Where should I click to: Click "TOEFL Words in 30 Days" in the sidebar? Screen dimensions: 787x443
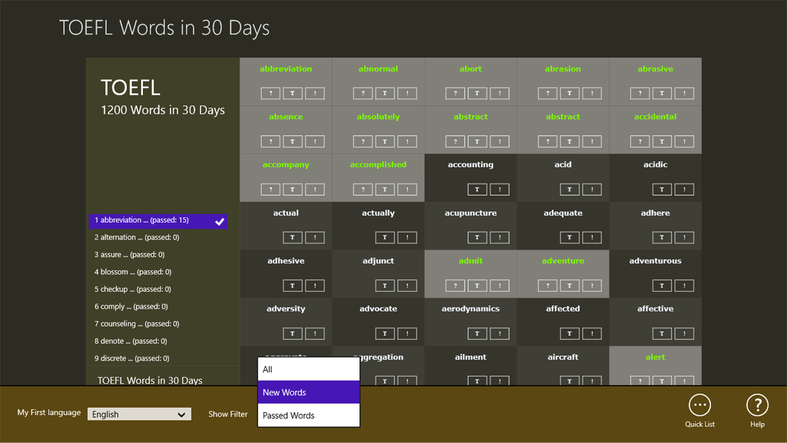tap(150, 381)
